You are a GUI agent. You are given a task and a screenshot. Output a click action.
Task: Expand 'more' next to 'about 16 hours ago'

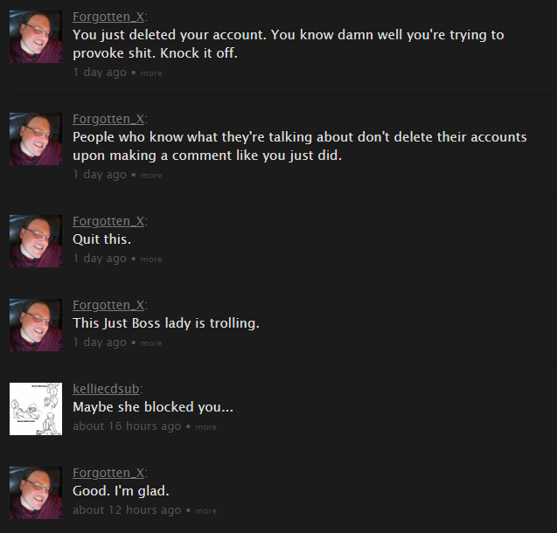coord(205,427)
